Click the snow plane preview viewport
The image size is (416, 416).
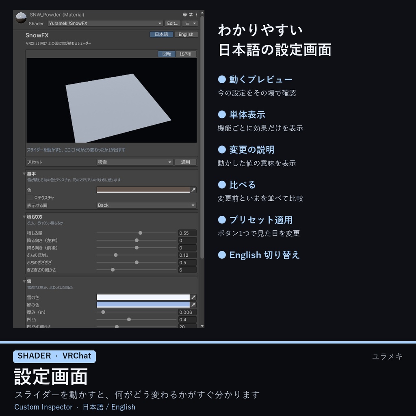click(111, 100)
